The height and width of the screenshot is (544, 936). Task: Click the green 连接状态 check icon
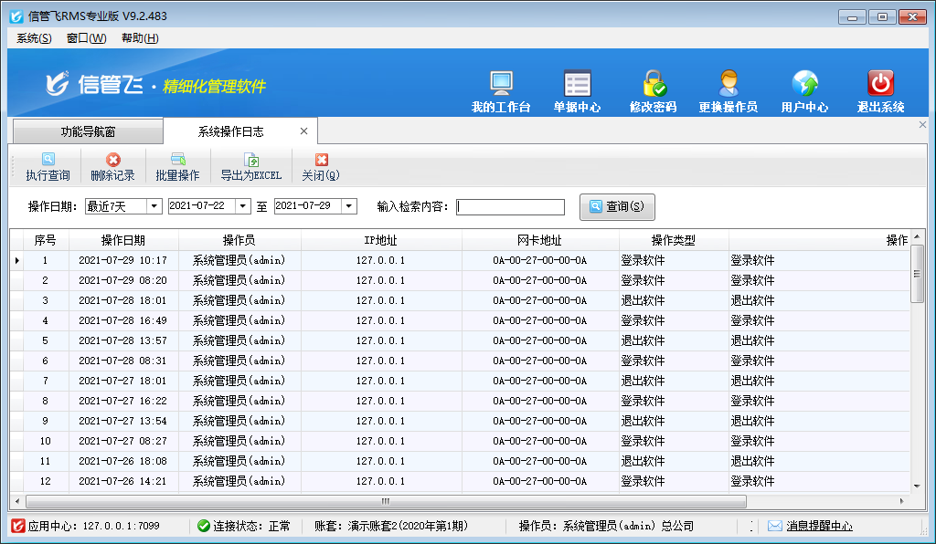pos(204,526)
